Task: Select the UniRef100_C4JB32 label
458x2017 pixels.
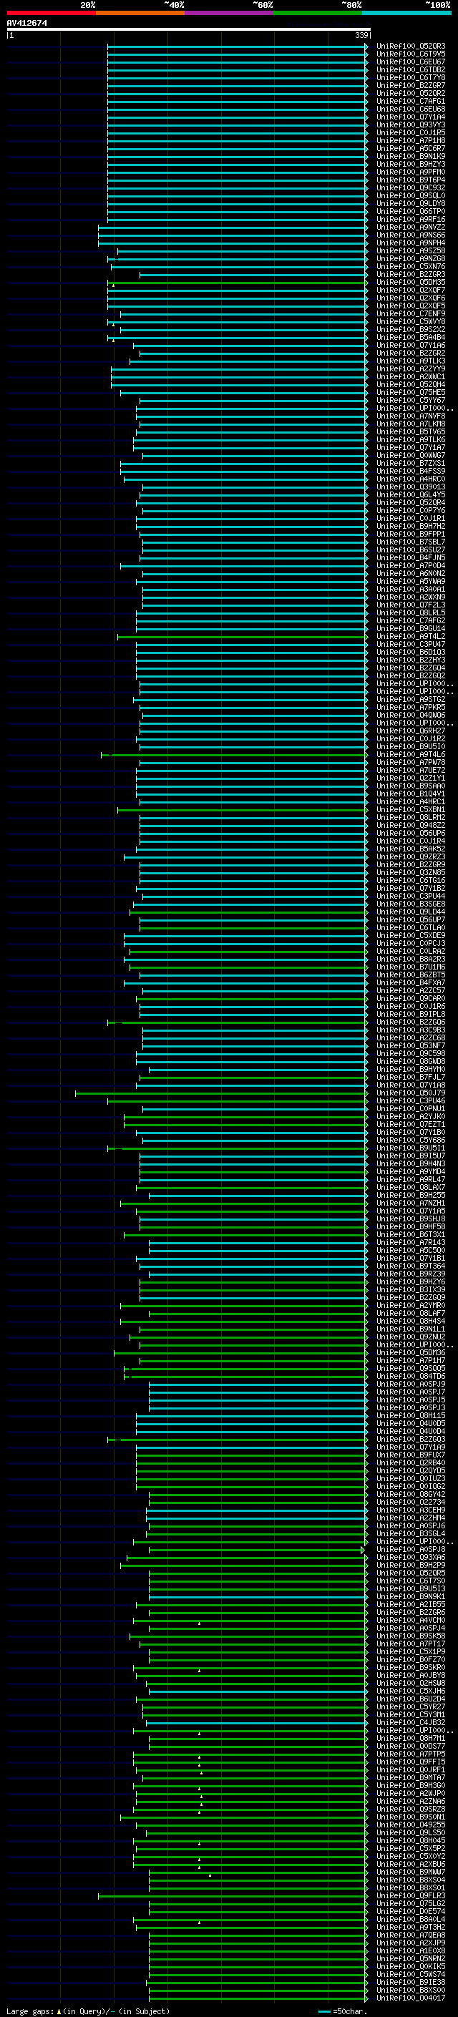Action: click(x=410, y=1723)
